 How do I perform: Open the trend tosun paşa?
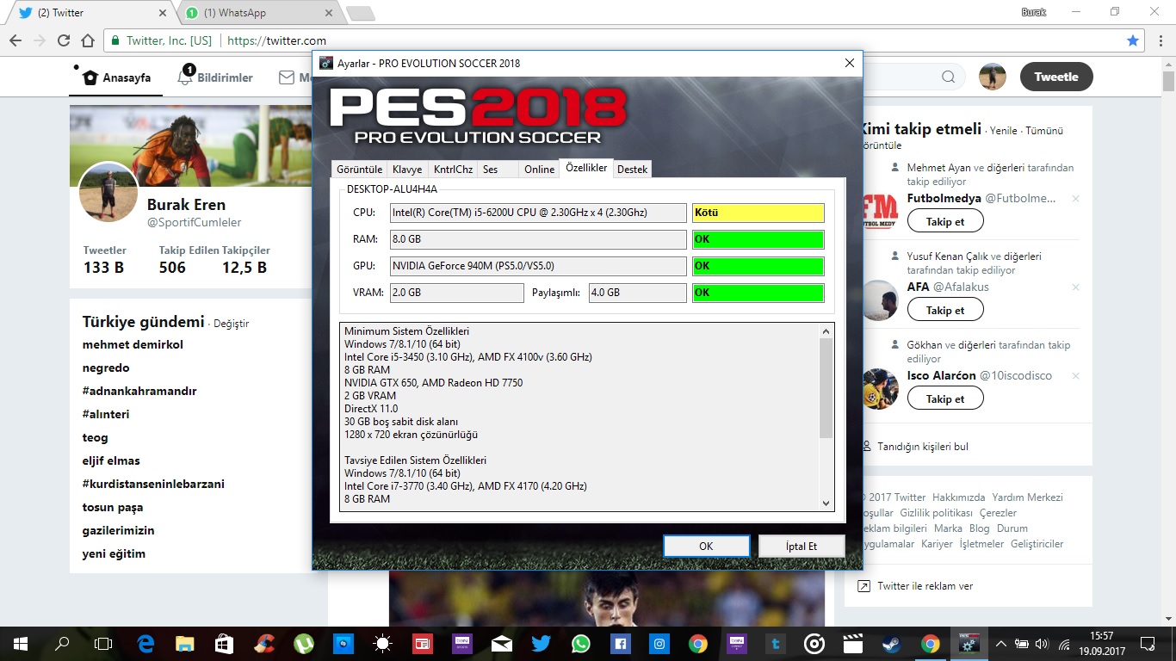113,507
